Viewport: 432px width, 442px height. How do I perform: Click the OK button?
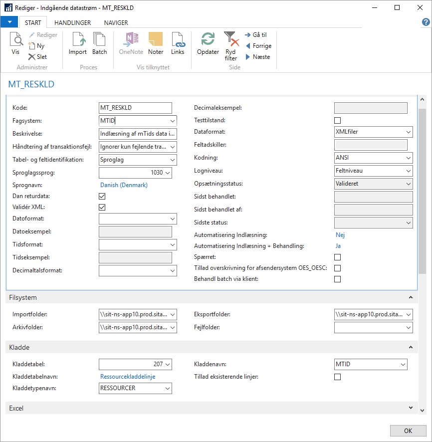408,431
